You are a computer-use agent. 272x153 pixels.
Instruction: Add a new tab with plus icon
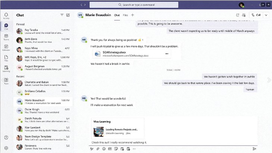[x=132, y=15]
